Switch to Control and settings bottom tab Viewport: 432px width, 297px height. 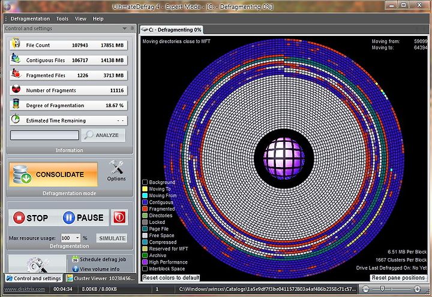click(34, 278)
